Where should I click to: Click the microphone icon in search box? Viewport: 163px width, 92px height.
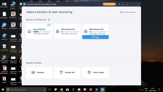[x=44, y=89]
